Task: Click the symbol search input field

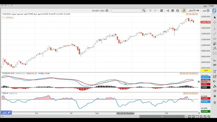Action: click(127, 11)
